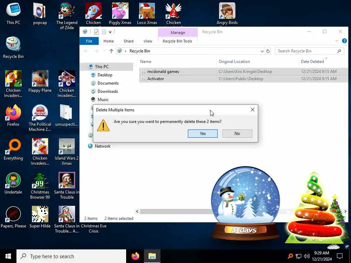Click the Everything tray icon
The height and width of the screenshot is (263, 351).
(290, 256)
